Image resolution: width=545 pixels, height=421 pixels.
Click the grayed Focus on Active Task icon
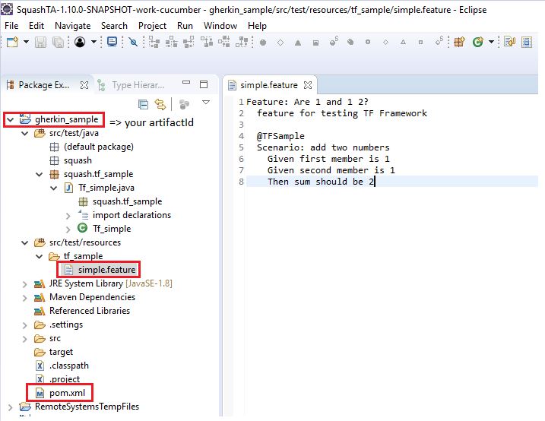click(x=184, y=104)
